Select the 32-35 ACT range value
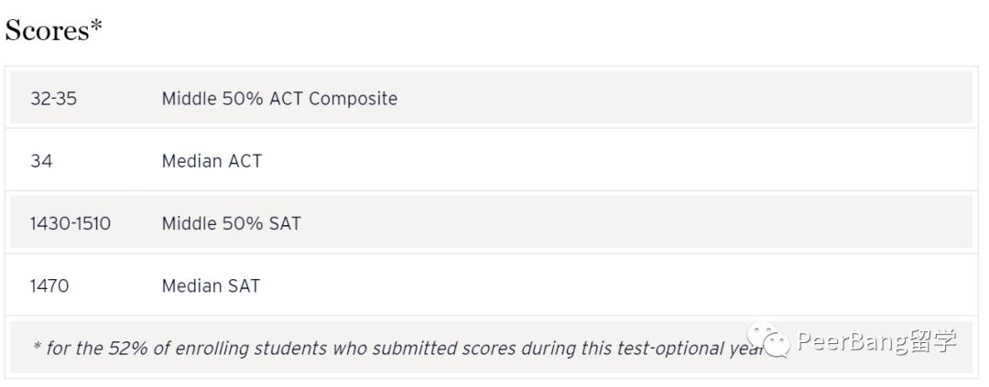The height and width of the screenshot is (387, 989). click(54, 99)
